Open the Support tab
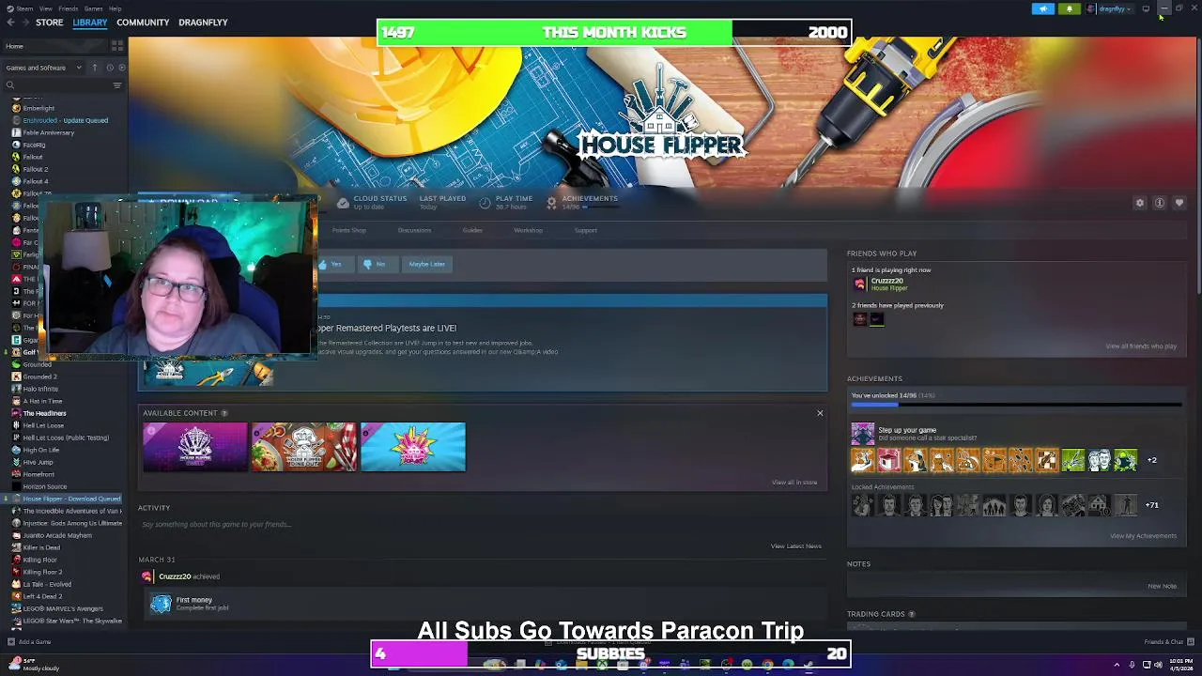The width and height of the screenshot is (1202, 676). coord(585,230)
